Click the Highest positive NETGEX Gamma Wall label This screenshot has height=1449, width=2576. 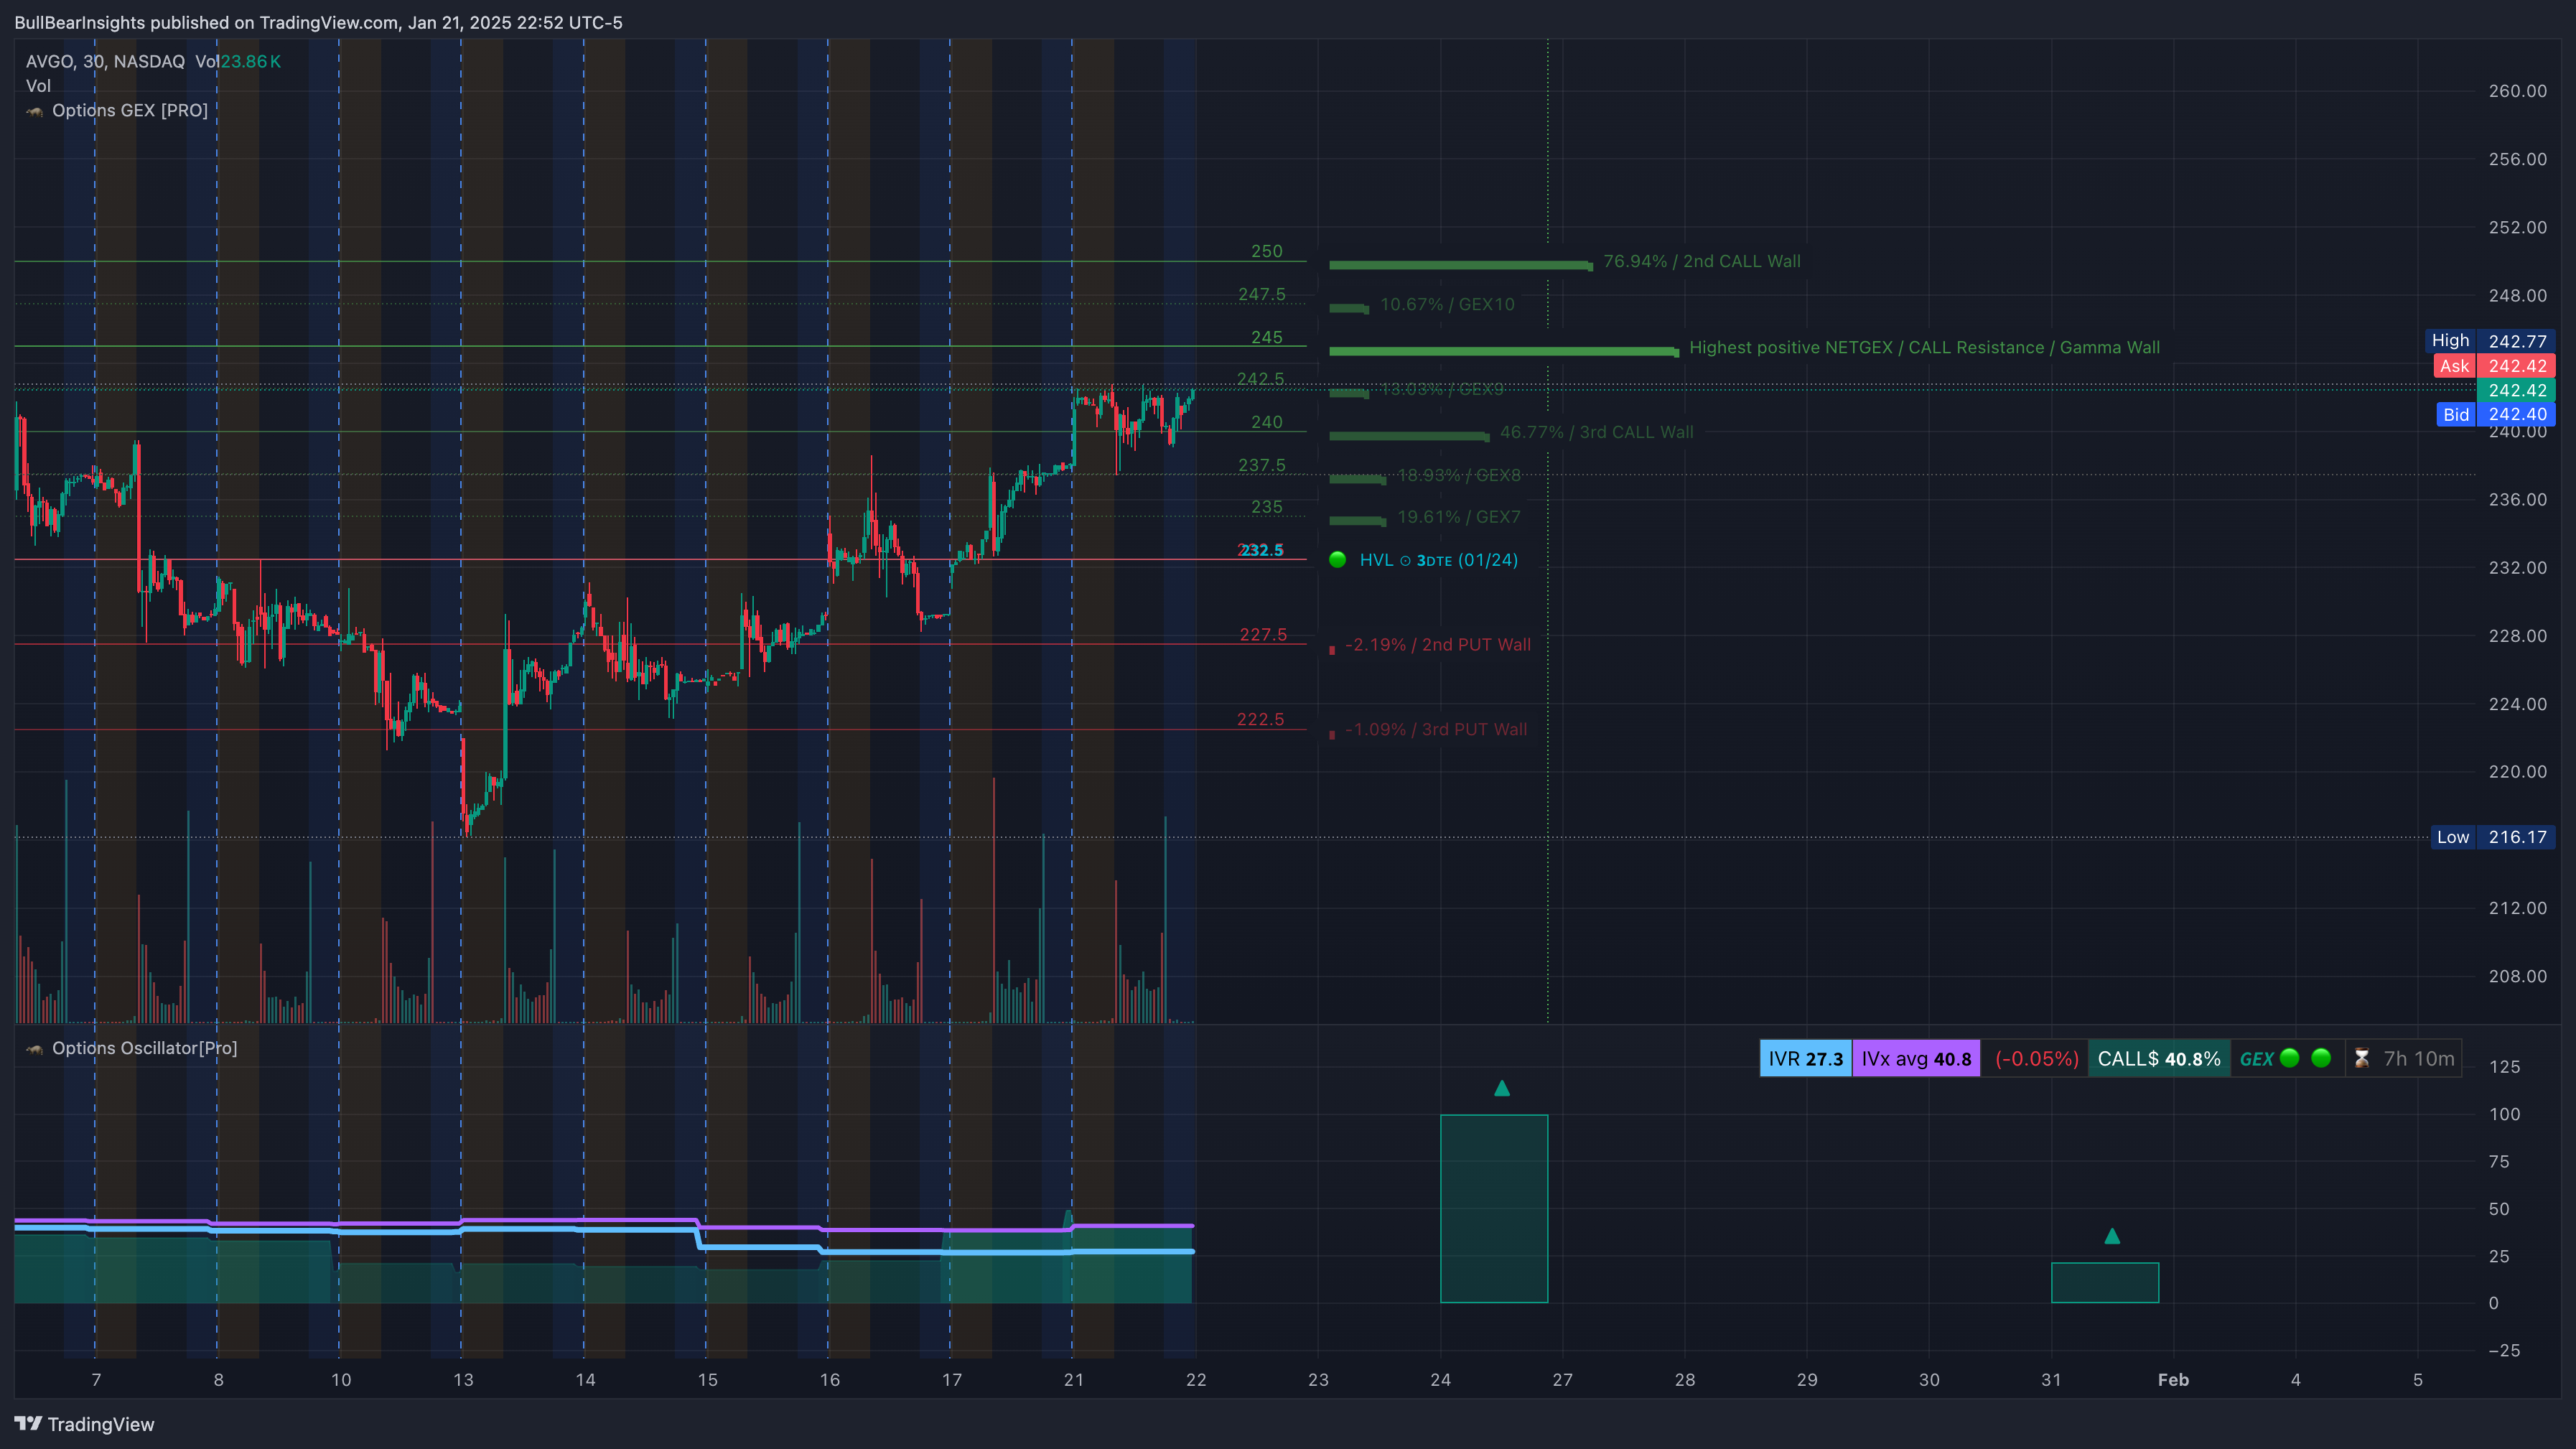[1924, 348]
